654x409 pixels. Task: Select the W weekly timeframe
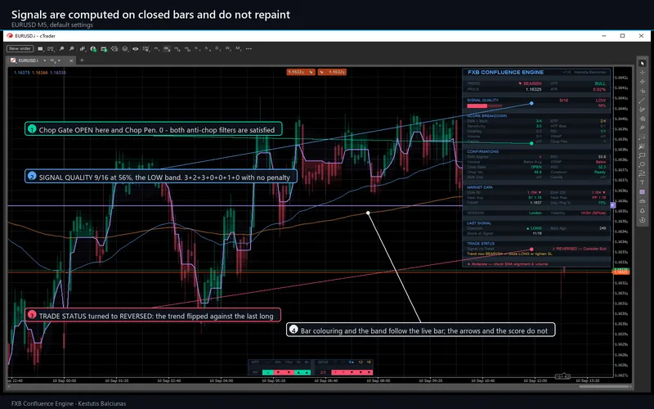pos(228,48)
